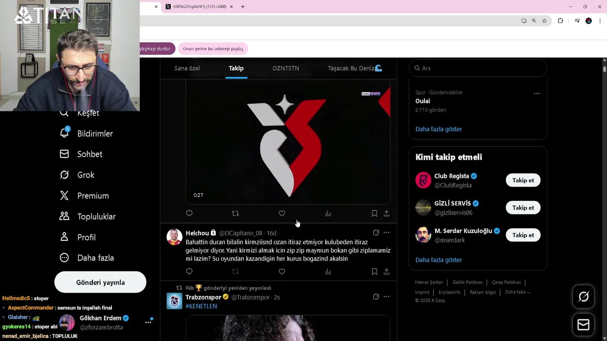Viewport: 607px width, 341px height.
Task: Open more options on Heichou's post
Action: coord(386,233)
